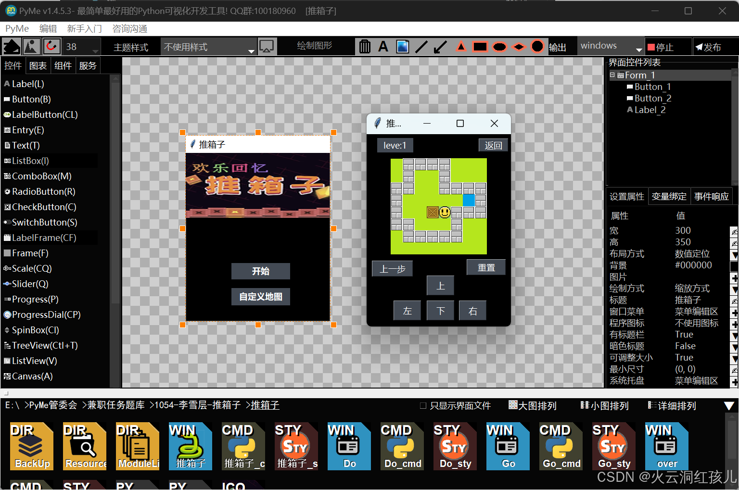
Task: Click the 图片 property plus button
Action: coord(734,277)
